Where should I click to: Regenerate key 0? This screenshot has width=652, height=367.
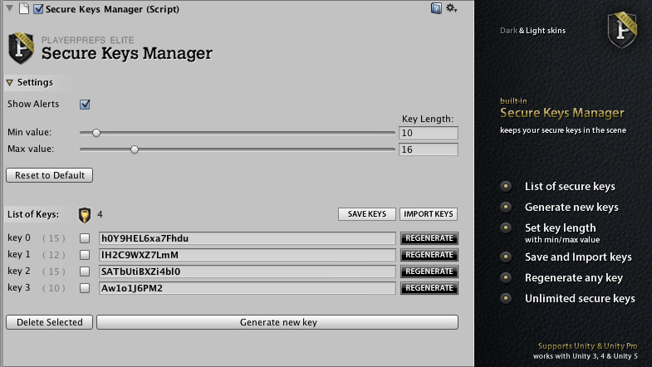tap(429, 238)
